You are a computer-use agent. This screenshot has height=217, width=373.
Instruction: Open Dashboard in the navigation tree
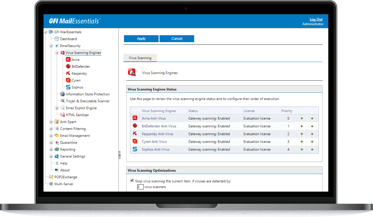point(68,39)
